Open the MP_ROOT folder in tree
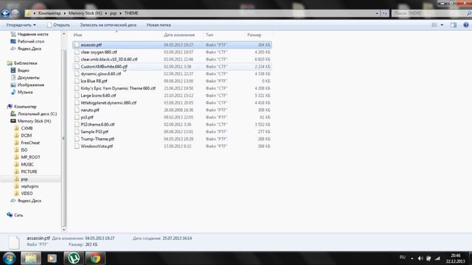The height and width of the screenshot is (265, 472). [x=27, y=157]
